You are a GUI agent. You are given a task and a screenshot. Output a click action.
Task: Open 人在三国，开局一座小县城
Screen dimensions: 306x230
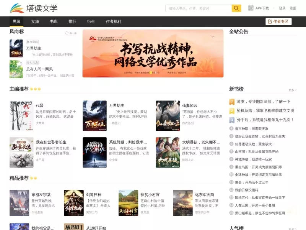coord(255,205)
